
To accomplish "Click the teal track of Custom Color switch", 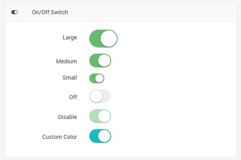I will click(94, 136).
